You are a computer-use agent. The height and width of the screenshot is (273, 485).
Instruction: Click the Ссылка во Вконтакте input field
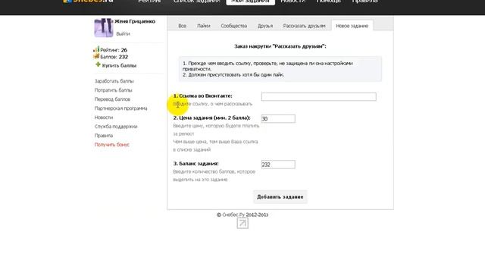pyautogui.click(x=318, y=96)
